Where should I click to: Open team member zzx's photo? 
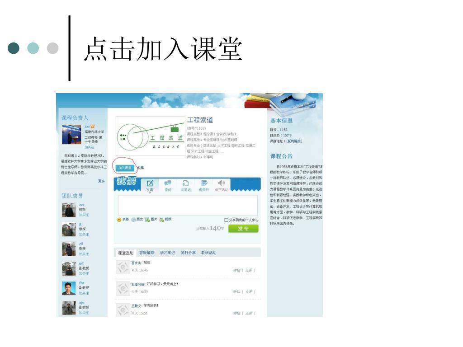tap(69, 210)
